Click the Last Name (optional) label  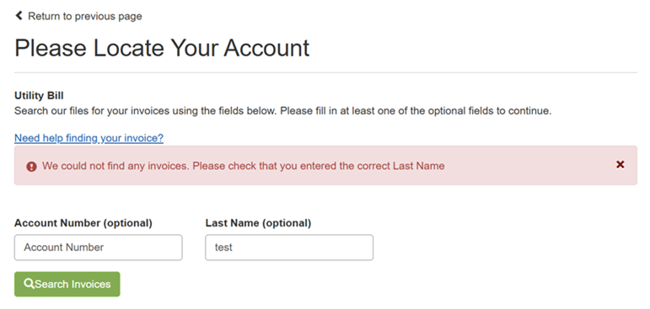(x=258, y=223)
